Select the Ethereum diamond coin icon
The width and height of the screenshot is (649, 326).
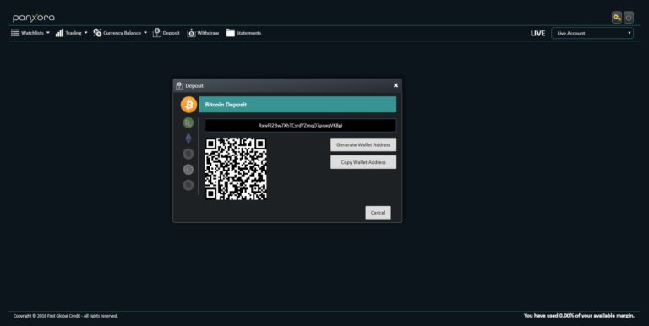(188, 139)
